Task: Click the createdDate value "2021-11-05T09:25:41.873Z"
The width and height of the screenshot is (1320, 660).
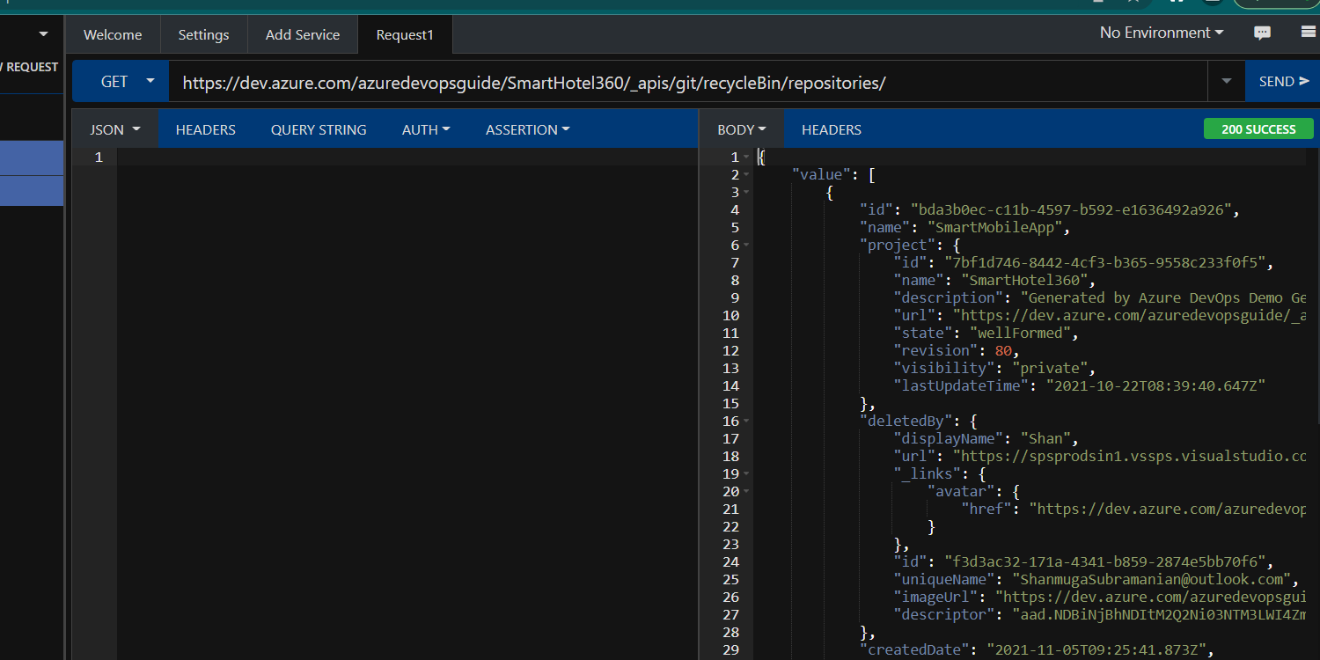Action: click(1098, 649)
